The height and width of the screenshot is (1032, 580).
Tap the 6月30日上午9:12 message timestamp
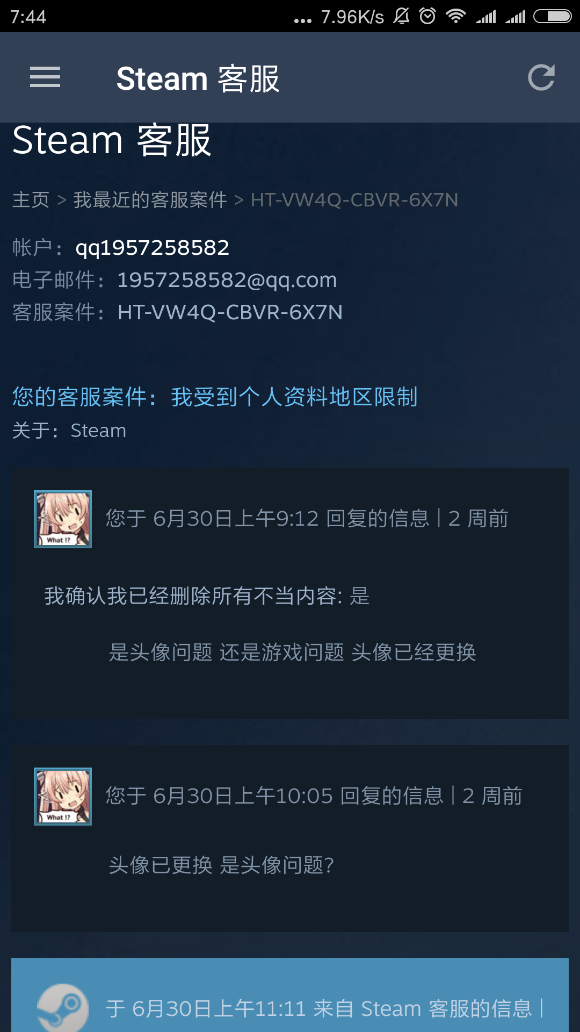(236, 519)
